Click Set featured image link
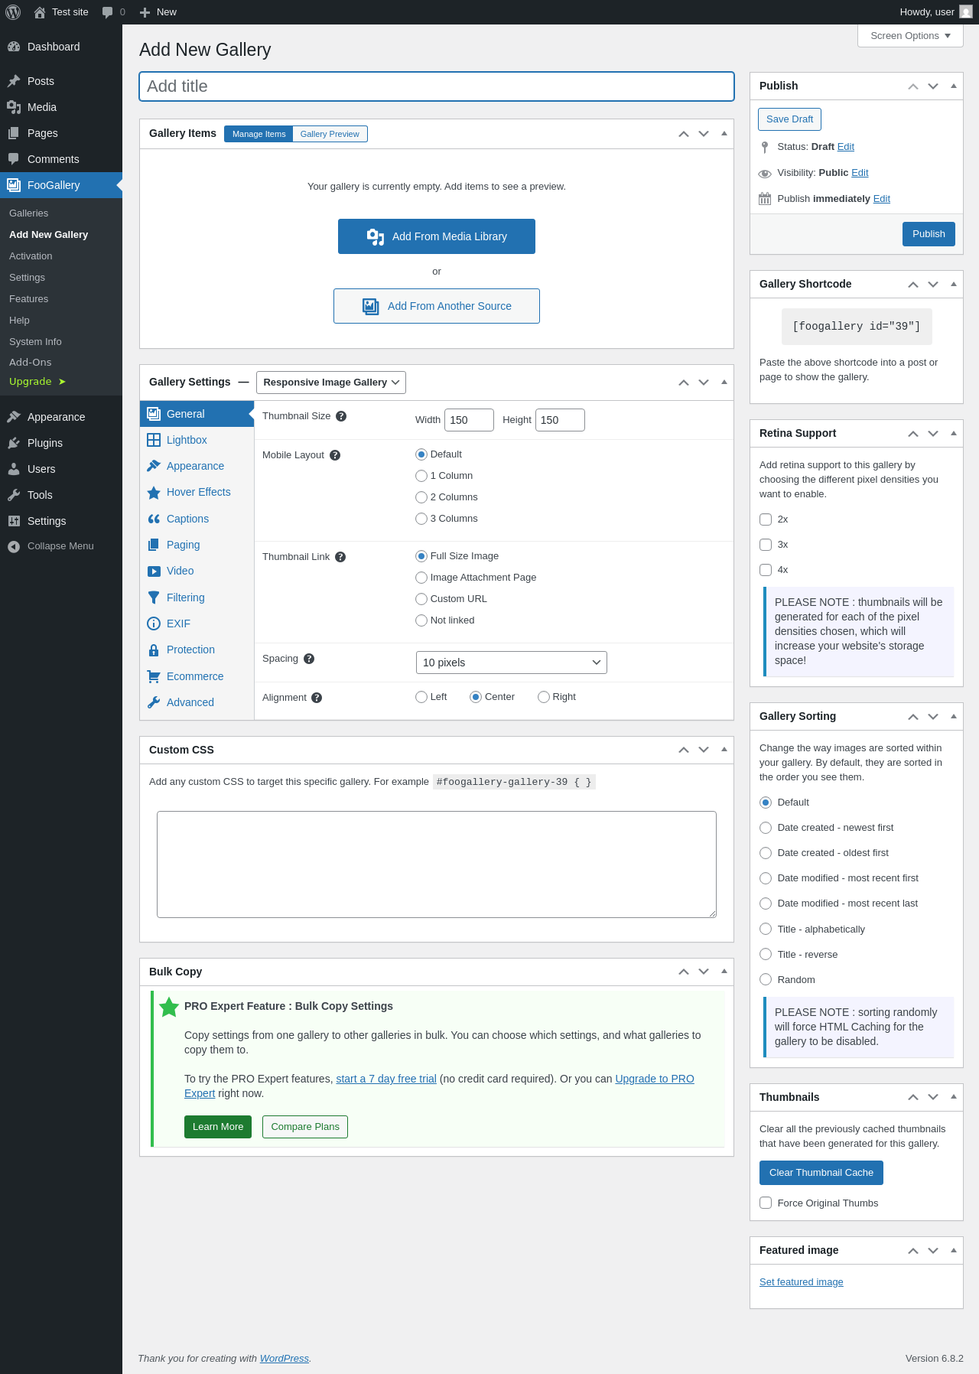Viewport: 979px width, 1374px height. click(801, 1282)
